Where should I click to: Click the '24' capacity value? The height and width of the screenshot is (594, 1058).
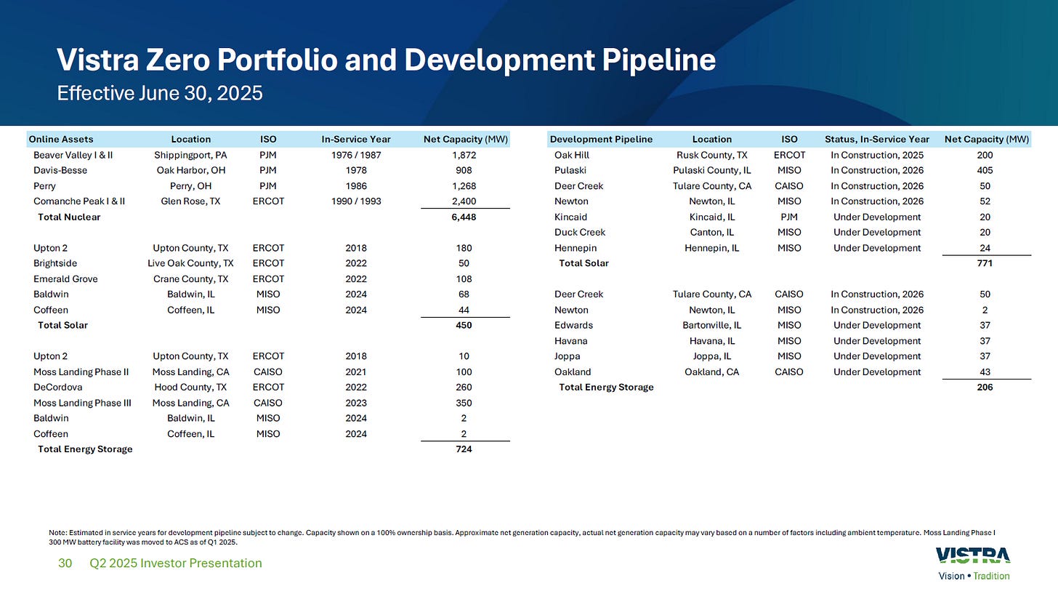[985, 248]
